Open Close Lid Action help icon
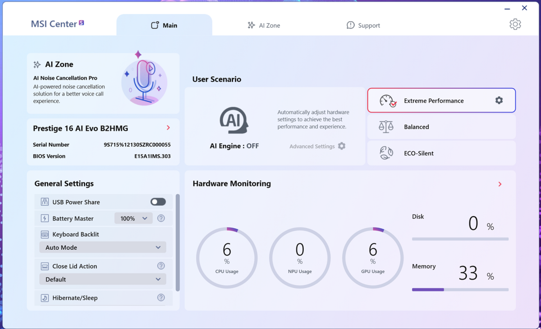 pos(161,266)
